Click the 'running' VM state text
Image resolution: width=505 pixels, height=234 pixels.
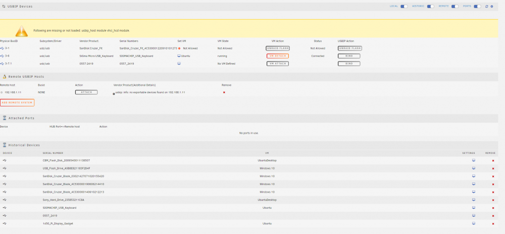222,56
